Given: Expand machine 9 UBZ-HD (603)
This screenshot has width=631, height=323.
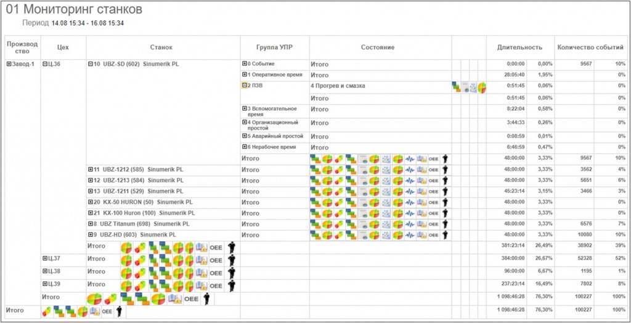Looking at the screenshot, I should click(91, 234).
